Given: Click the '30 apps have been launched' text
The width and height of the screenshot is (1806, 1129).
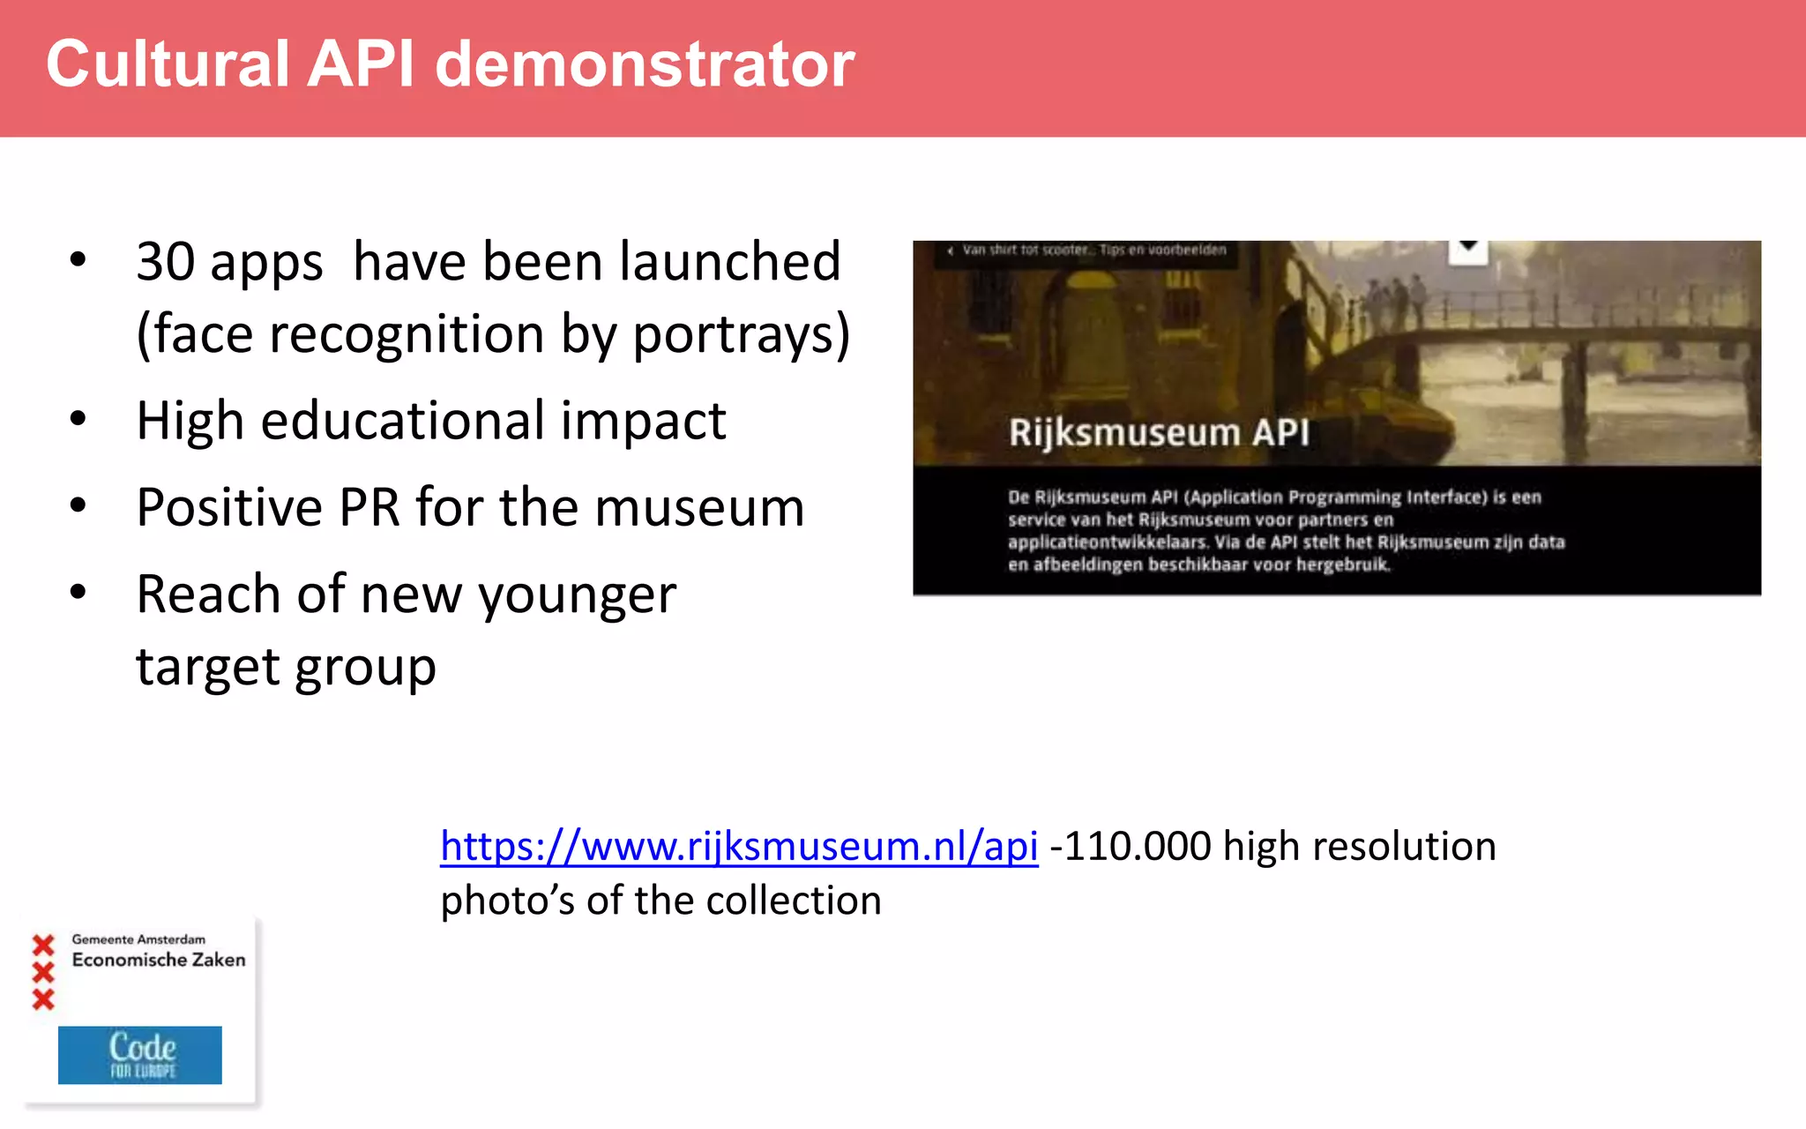Looking at the screenshot, I should [489, 262].
